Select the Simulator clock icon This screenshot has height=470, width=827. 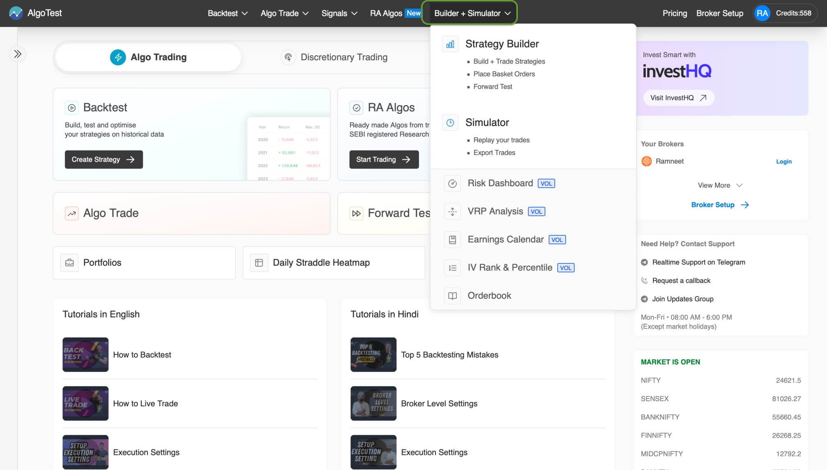pos(450,122)
